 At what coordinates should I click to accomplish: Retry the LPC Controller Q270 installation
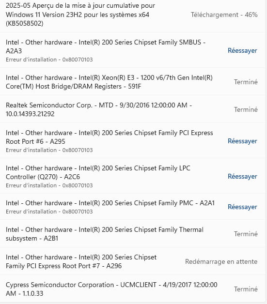point(242,176)
